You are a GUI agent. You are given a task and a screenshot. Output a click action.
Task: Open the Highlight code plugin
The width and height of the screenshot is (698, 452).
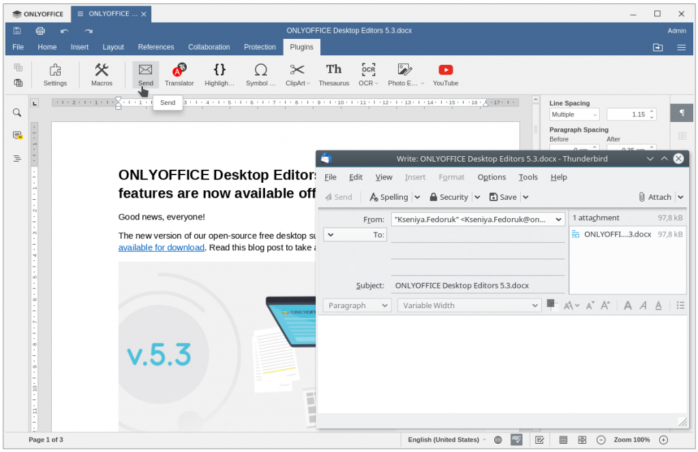219,74
